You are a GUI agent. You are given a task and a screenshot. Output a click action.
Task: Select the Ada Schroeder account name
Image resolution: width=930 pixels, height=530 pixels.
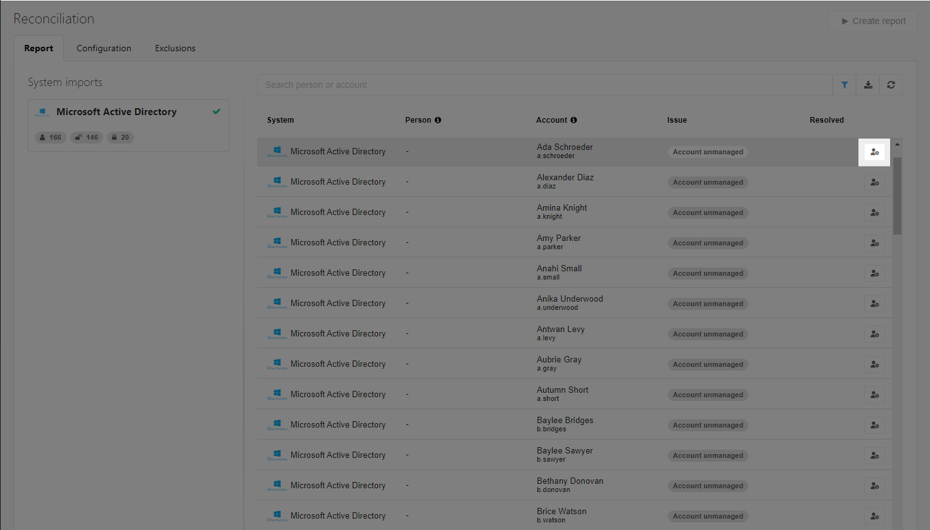pyautogui.click(x=565, y=147)
